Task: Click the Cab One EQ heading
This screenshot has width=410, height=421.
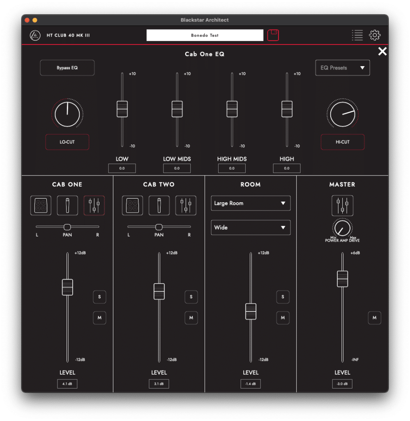Action: point(205,54)
